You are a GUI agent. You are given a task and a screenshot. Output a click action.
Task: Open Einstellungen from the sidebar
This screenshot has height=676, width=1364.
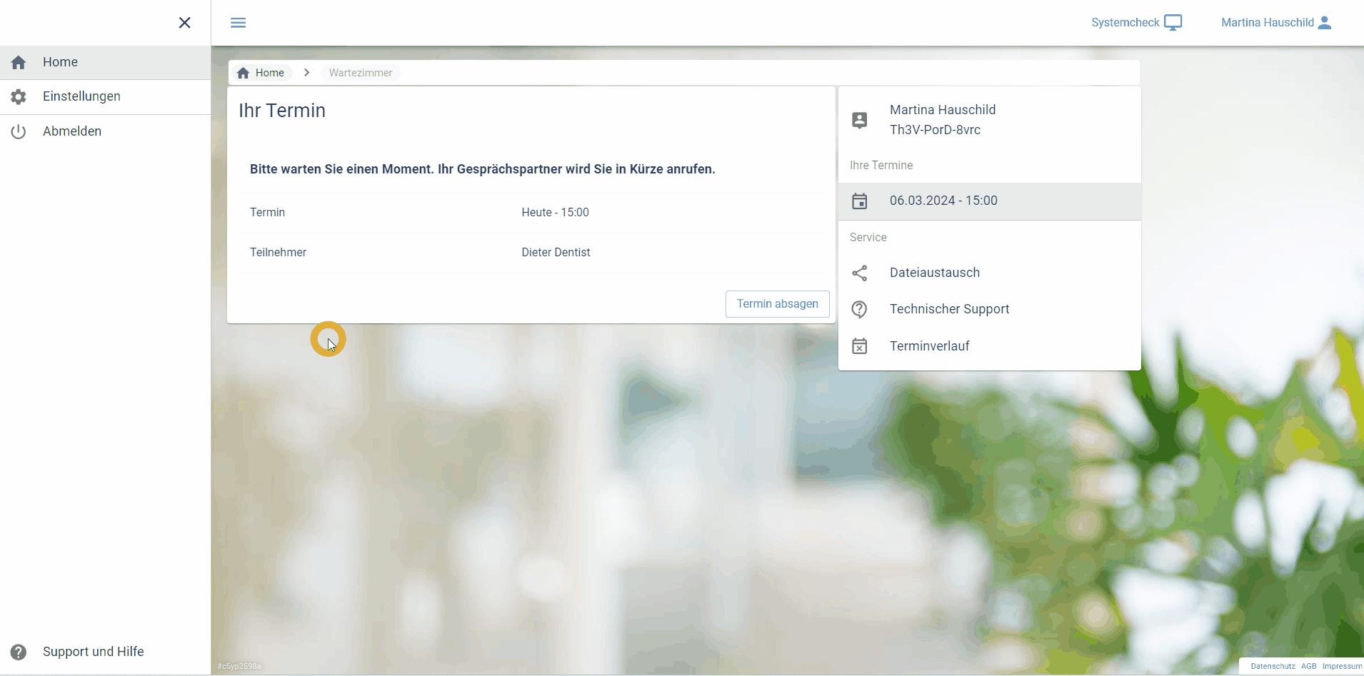tap(81, 96)
